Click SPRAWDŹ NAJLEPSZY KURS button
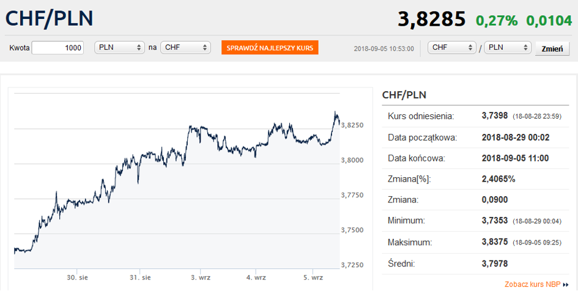The width and height of the screenshot is (578, 291). tap(270, 48)
